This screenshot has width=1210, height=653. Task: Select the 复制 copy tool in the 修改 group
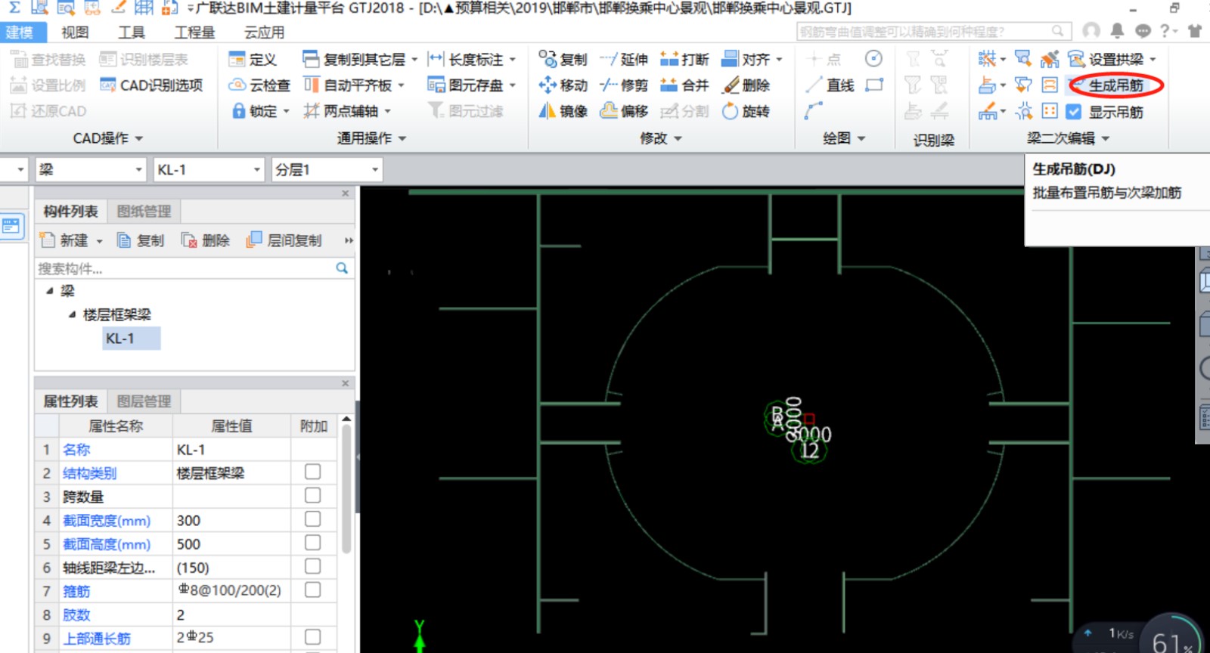(x=563, y=59)
